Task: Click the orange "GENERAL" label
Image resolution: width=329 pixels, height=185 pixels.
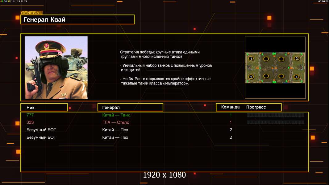Action: [31, 13]
